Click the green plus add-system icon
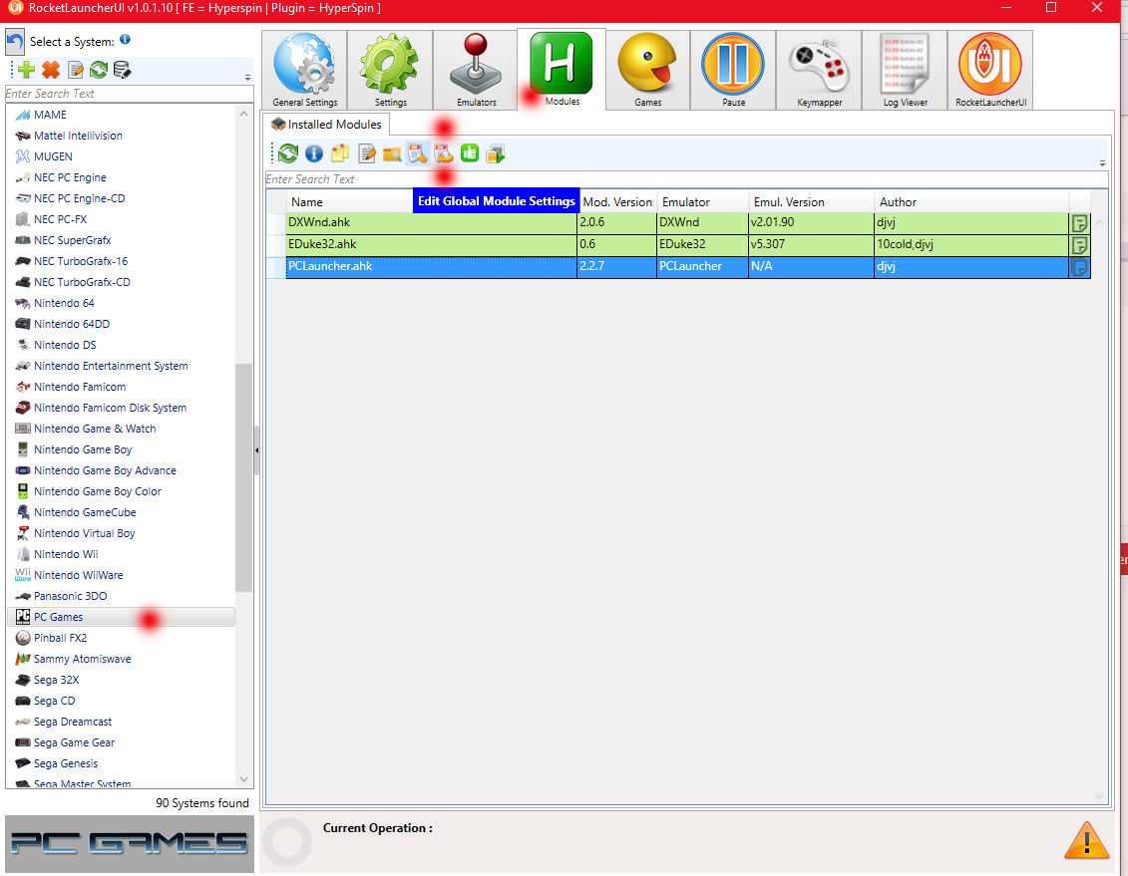Viewport: 1128px width, 876px height. [x=27, y=70]
